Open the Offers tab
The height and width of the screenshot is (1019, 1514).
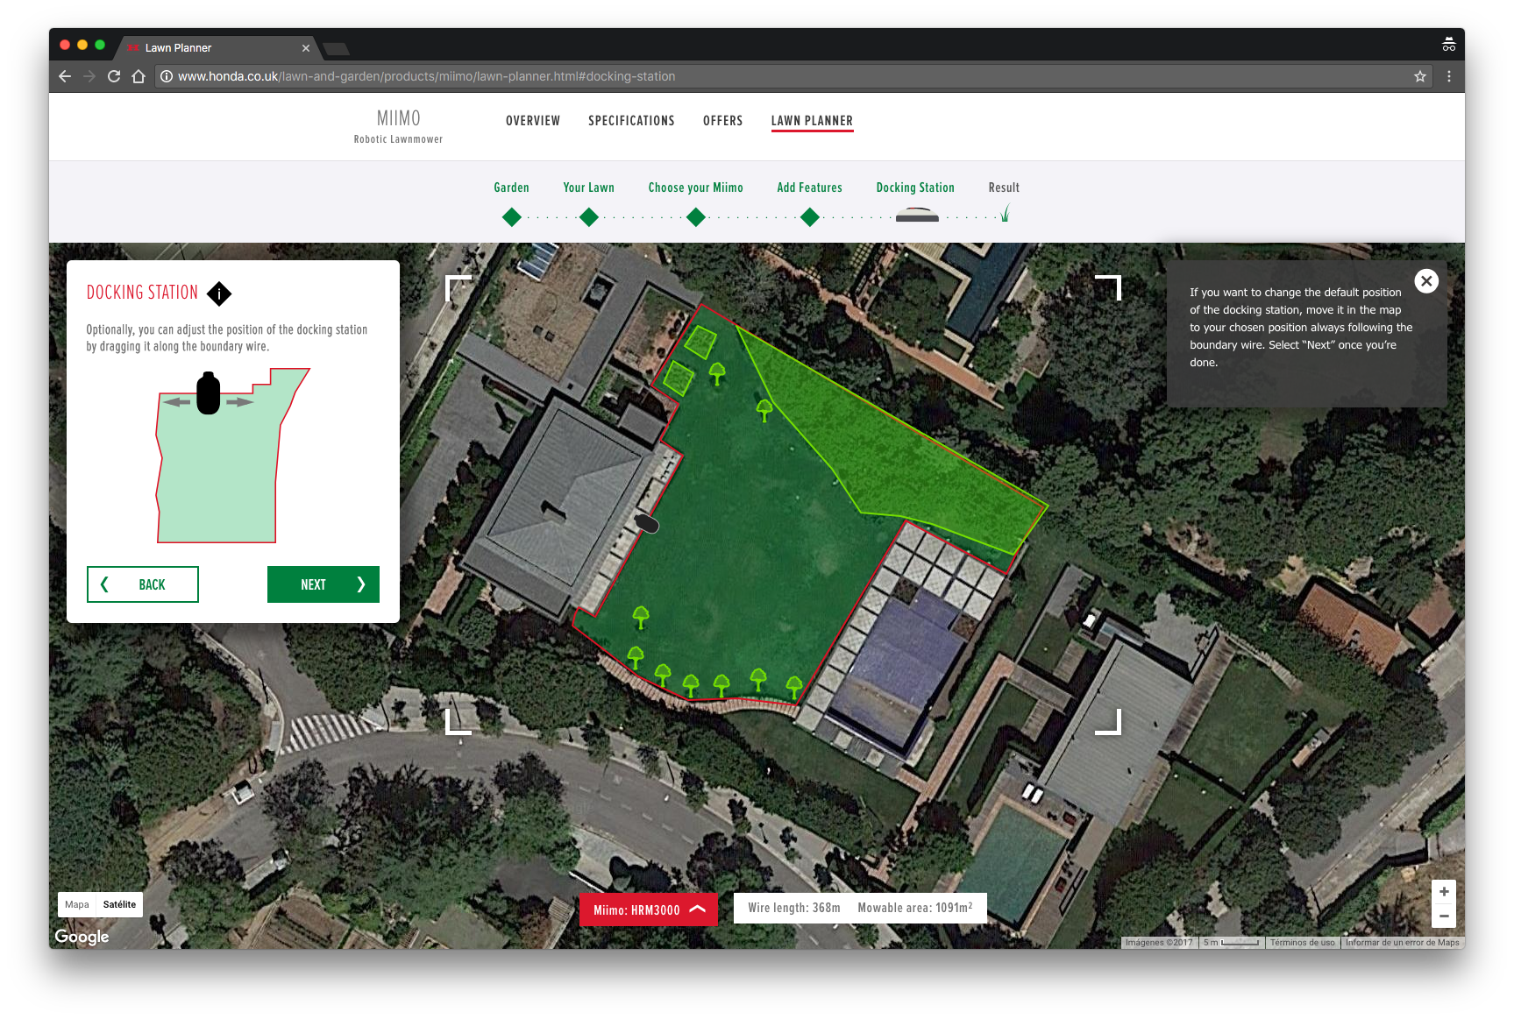pos(722,121)
